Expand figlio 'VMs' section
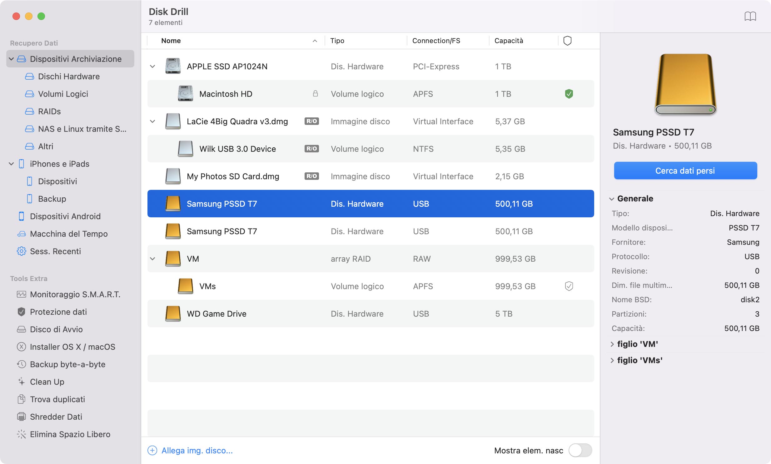The height and width of the screenshot is (464, 771). [x=612, y=361]
